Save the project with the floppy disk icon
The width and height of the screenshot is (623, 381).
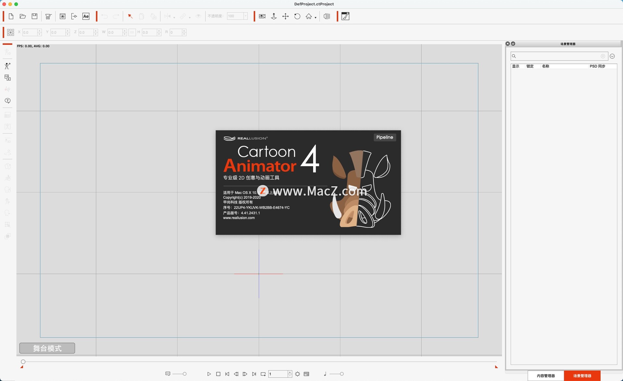coord(34,16)
